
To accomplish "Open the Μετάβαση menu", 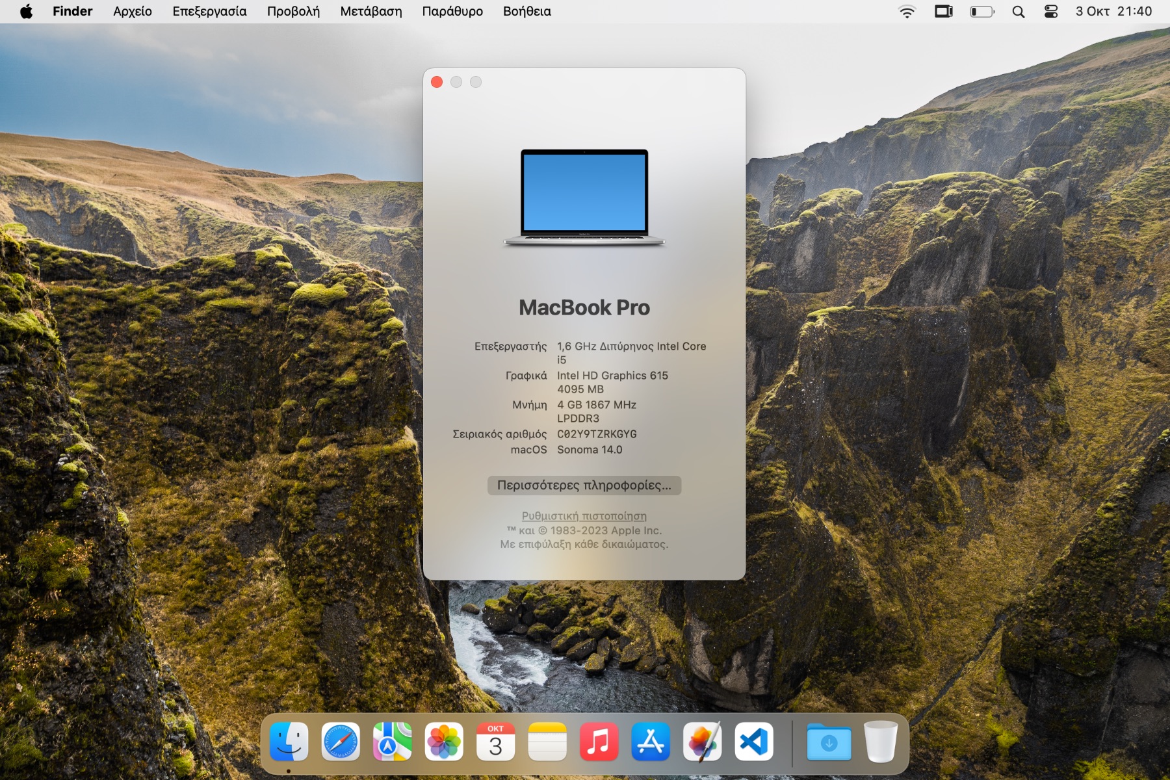I will (371, 11).
